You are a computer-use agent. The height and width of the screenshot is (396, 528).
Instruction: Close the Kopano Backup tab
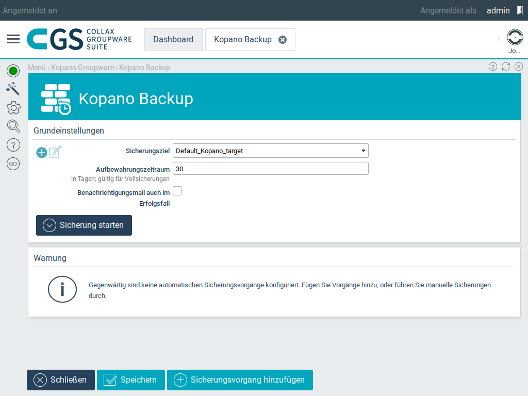[x=283, y=40]
